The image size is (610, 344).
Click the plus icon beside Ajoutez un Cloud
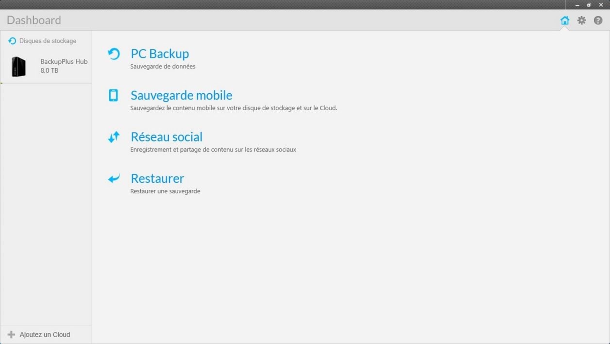tap(12, 334)
